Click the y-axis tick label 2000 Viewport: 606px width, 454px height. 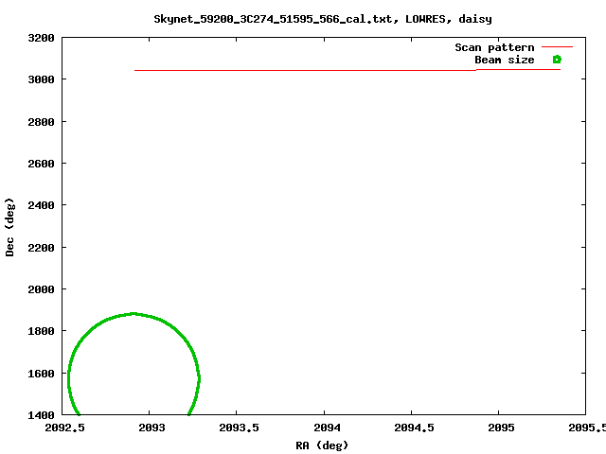click(41, 289)
